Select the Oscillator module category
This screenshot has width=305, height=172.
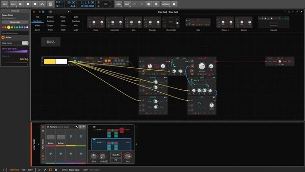37,21
